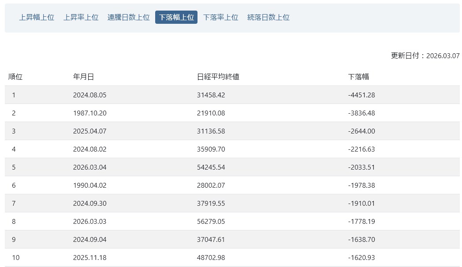Click the closing value 31136.58

click(211, 131)
